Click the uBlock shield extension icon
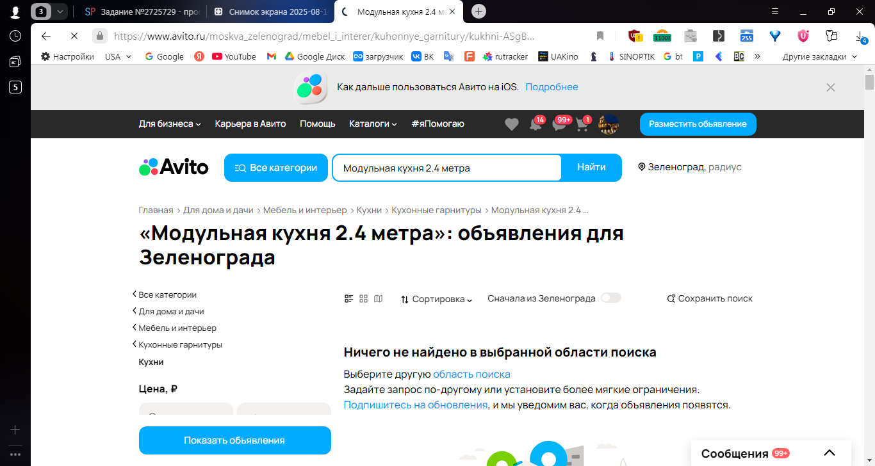 (x=635, y=36)
